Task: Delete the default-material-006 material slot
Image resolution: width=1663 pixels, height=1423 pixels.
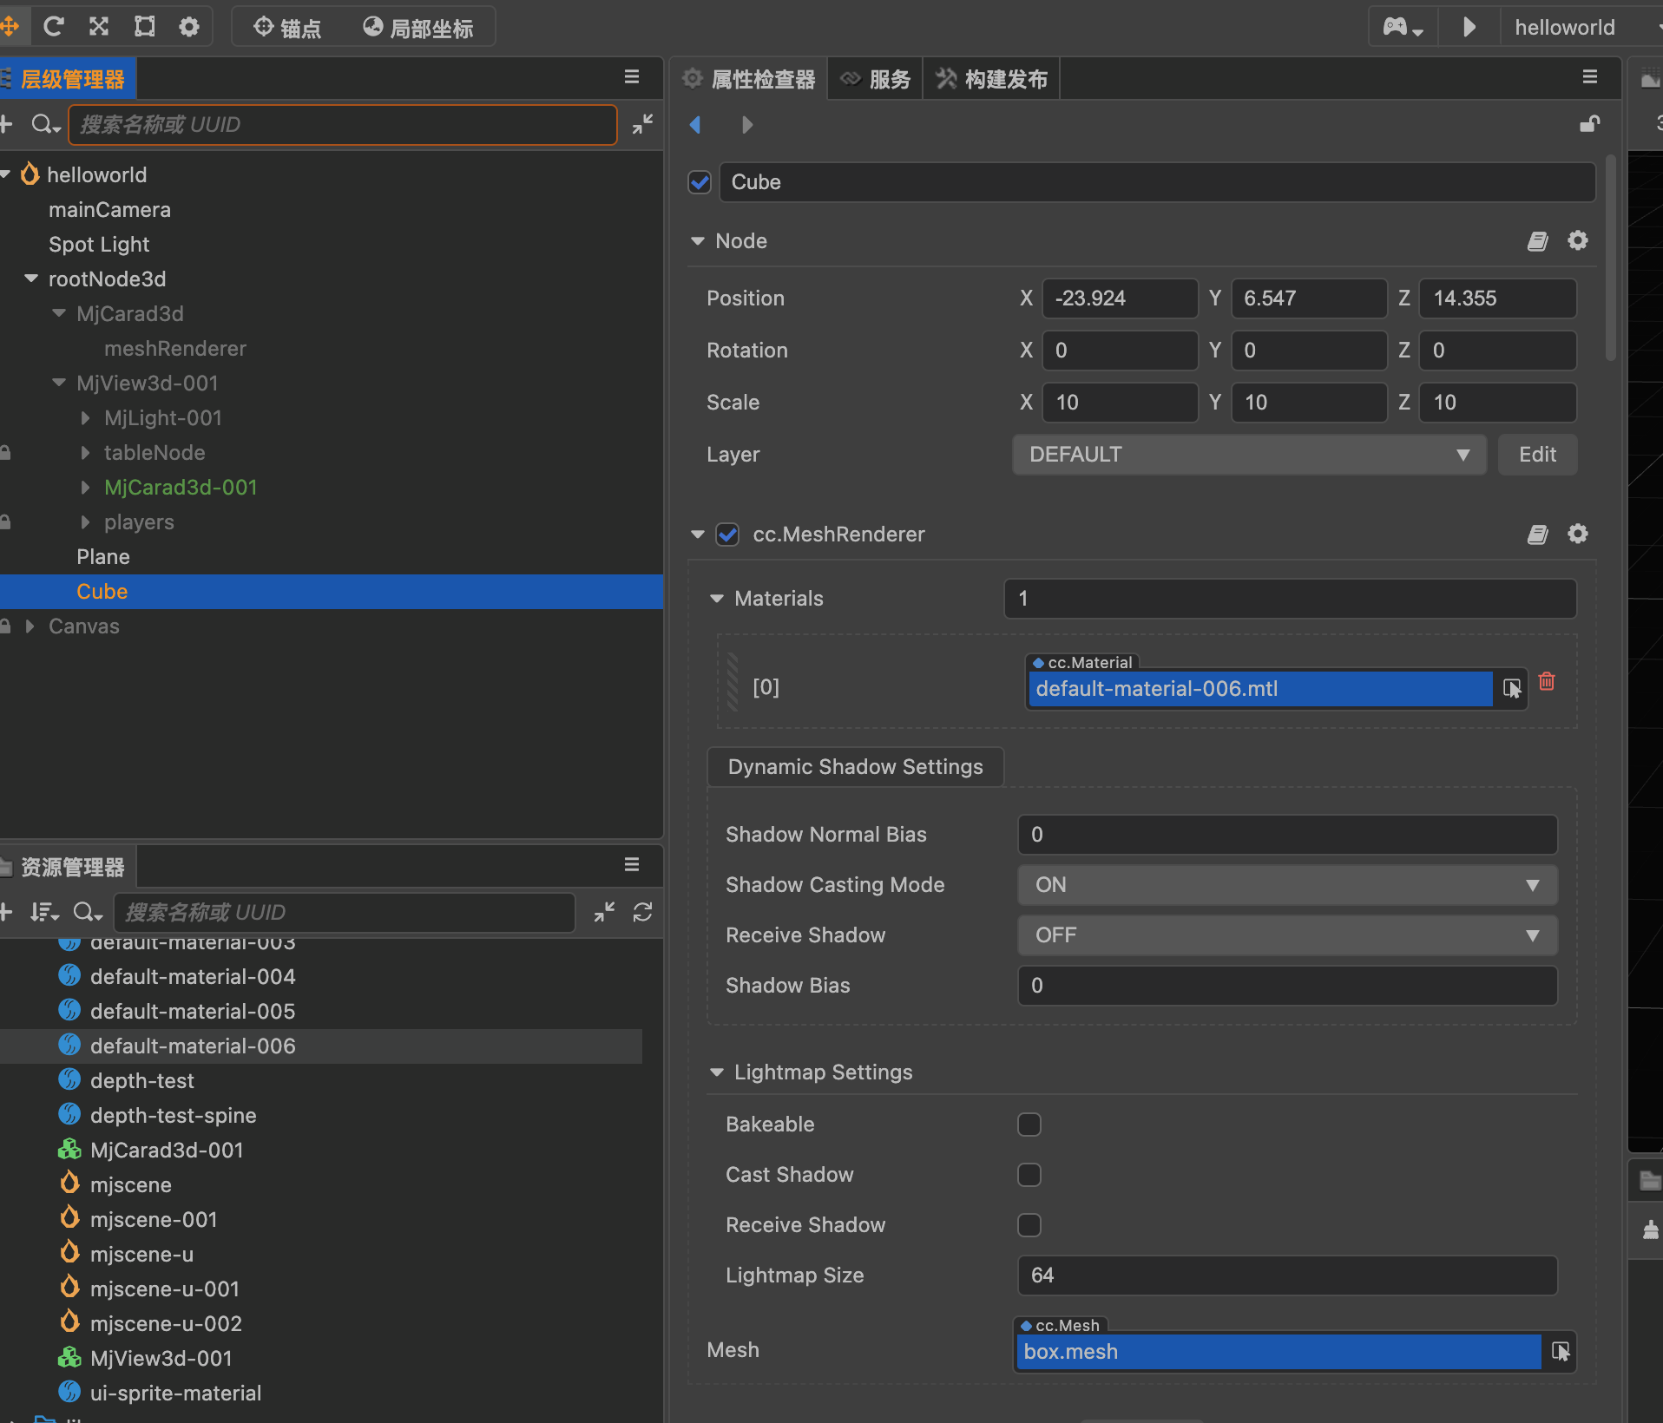Action: click(1547, 682)
